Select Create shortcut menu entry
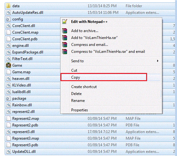Image resolution: width=177 pixels, height=156 pixels. pos(84,87)
